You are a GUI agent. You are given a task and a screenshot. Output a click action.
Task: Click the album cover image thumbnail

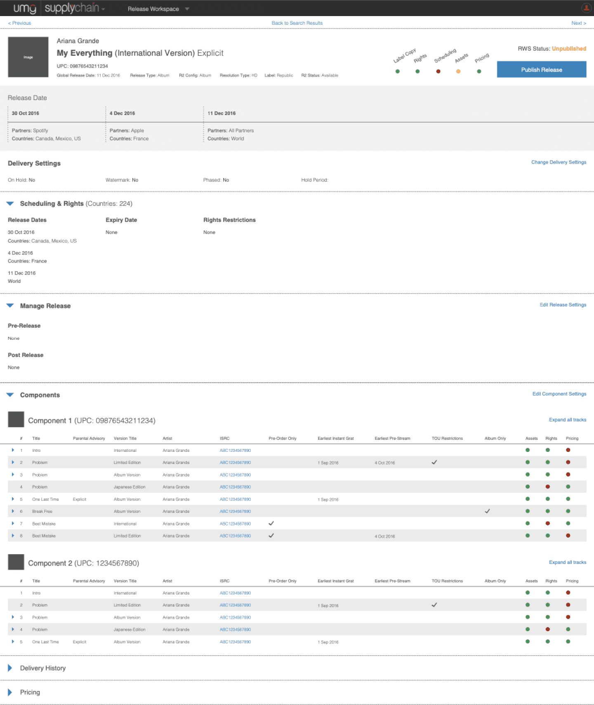(28, 57)
